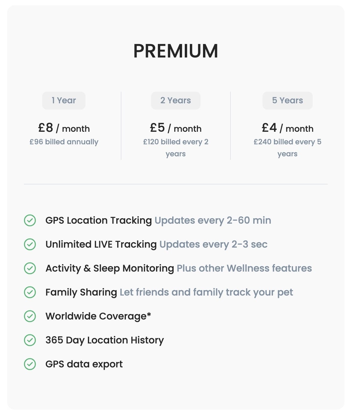Click checkmark icon next to GPS data export

point(30,364)
